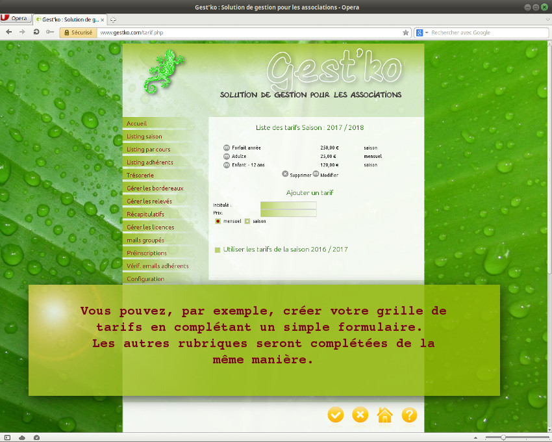Screen dimensions: 552x442
Task: Click the Supprimer cross icon
Action: 285,174
